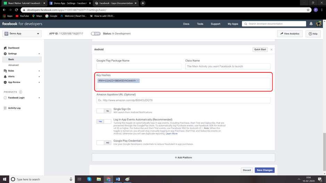The height and width of the screenshot is (183, 326).
Task: Open the Tools menu
Action: pos(200,24)
